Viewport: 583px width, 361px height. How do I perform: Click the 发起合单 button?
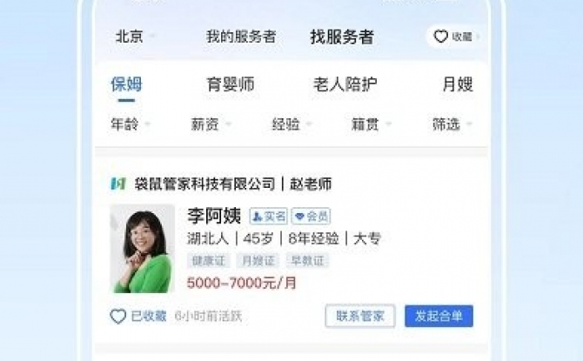pos(439,316)
